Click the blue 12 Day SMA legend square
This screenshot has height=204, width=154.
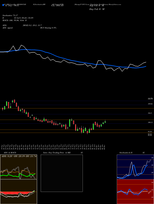point(3,5)
